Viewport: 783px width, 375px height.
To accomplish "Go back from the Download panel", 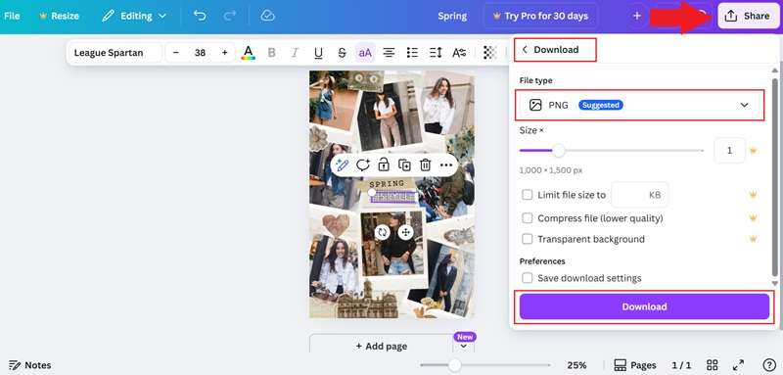I will [x=525, y=49].
